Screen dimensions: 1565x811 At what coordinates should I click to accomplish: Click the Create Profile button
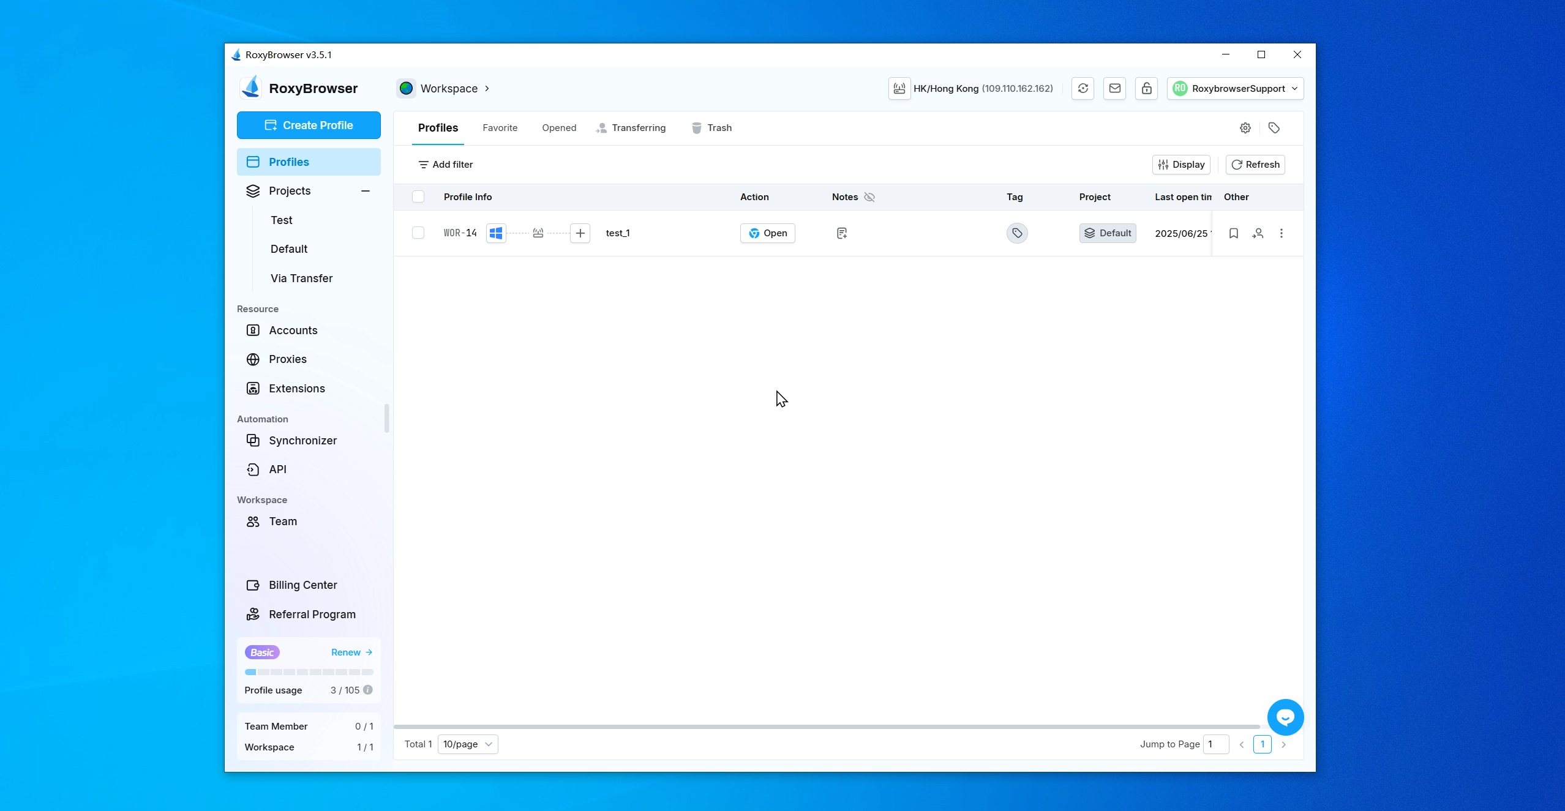[x=309, y=125]
